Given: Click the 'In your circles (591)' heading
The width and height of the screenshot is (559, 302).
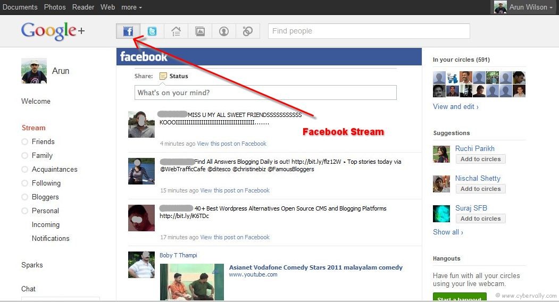Looking at the screenshot, I should click(x=461, y=60).
